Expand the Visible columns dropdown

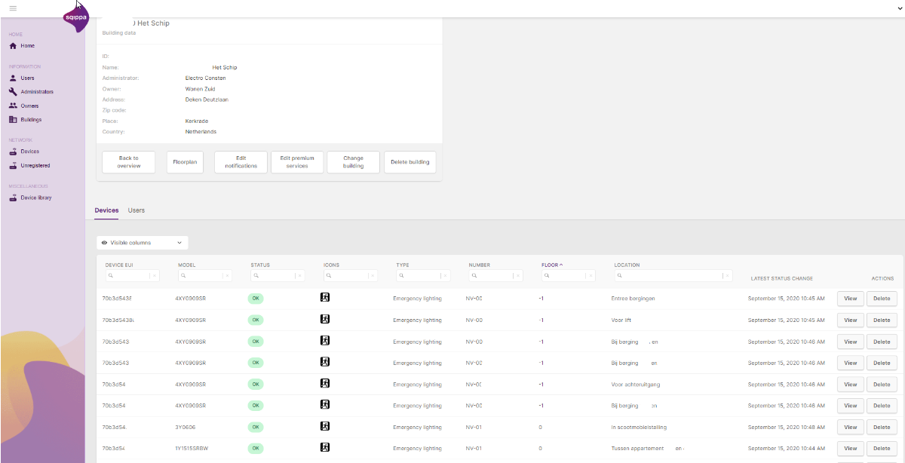(x=143, y=243)
